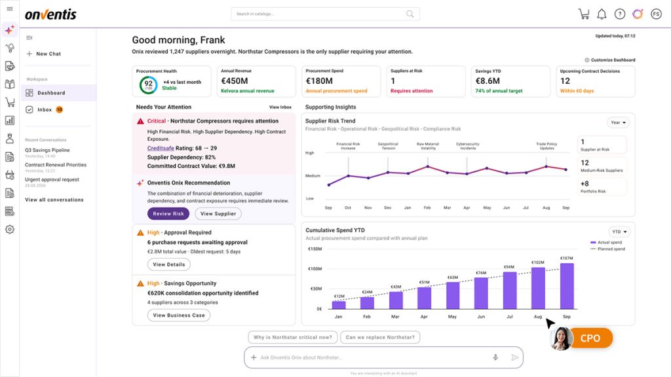This screenshot has width=671, height=377.
Task: Click the send arrow icon in chat input
Action: point(515,357)
